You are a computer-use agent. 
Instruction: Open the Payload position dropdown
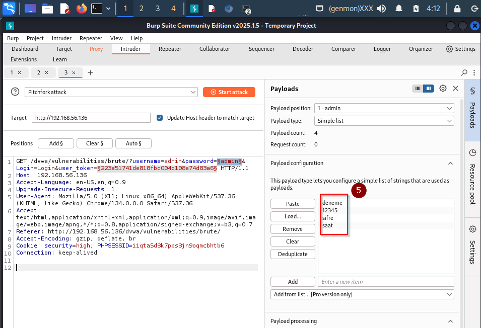[384, 108]
